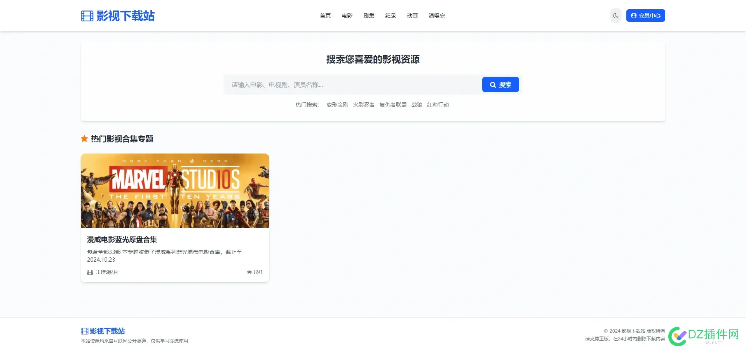The height and width of the screenshot is (352, 746).
Task: Click the film icon beside 33部影片
Action: pyautogui.click(x=90, y=272)
